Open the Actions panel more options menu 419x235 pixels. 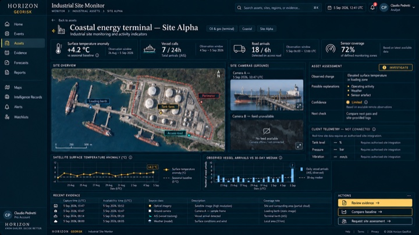click(409, 196)
